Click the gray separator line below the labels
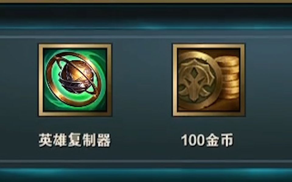Viewport: 292px width, 182px height. [x=146, y=161]
